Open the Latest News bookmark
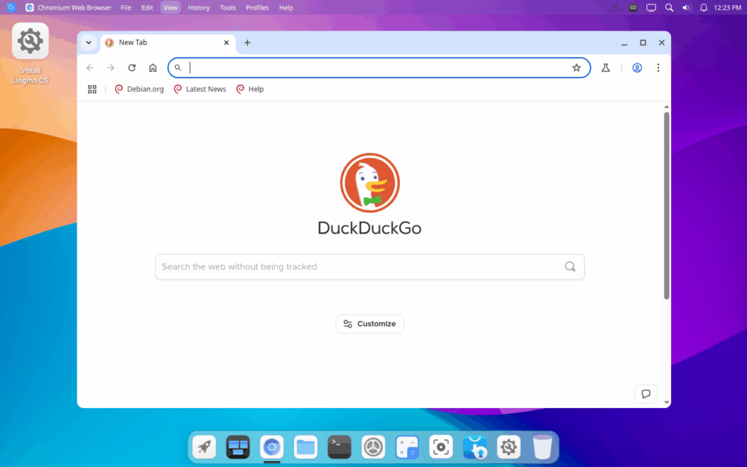 [x=200, y=89]
